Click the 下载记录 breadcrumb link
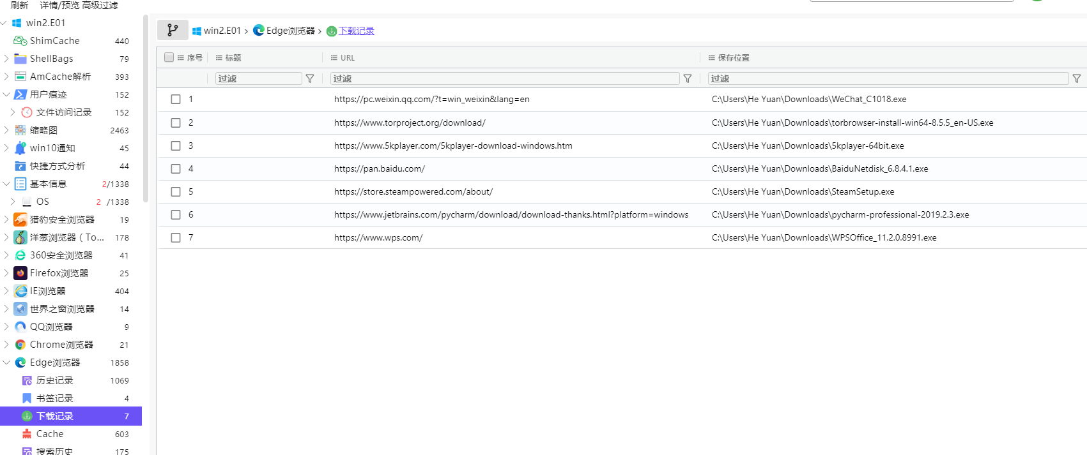Image resolution: width=1087 pixels, height=455 pixels. 356,31
